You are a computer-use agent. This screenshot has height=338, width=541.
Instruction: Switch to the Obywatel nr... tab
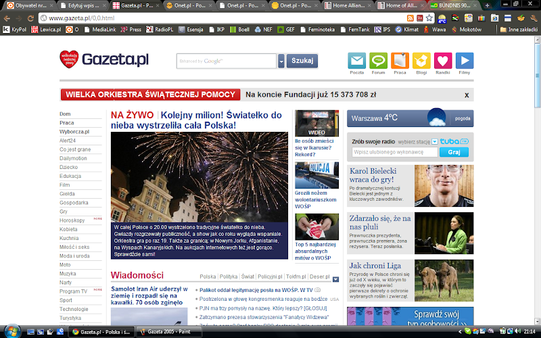click(x=30, y=5)
